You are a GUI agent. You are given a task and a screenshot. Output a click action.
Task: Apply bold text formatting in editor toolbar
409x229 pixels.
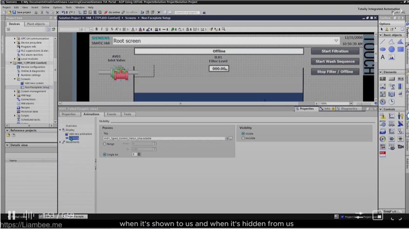[96, 29]
